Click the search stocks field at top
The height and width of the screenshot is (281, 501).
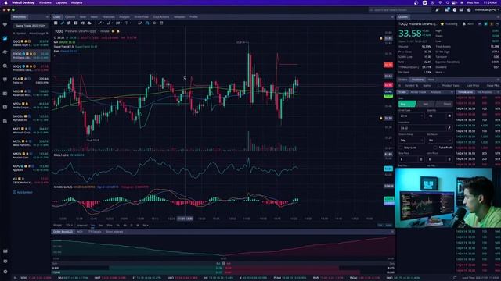(399, 10)
